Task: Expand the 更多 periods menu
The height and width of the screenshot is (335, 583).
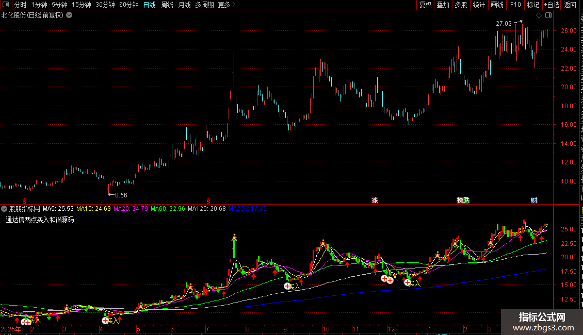Action: (227, 5)
